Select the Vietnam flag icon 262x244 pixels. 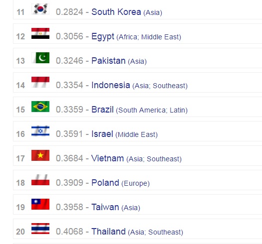pyautogui.click(x=40, y=155)
